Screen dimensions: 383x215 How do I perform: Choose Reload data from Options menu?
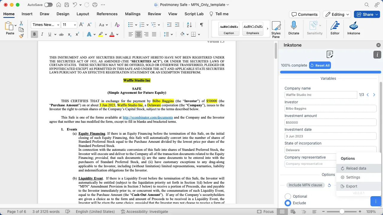pos(359,168)
